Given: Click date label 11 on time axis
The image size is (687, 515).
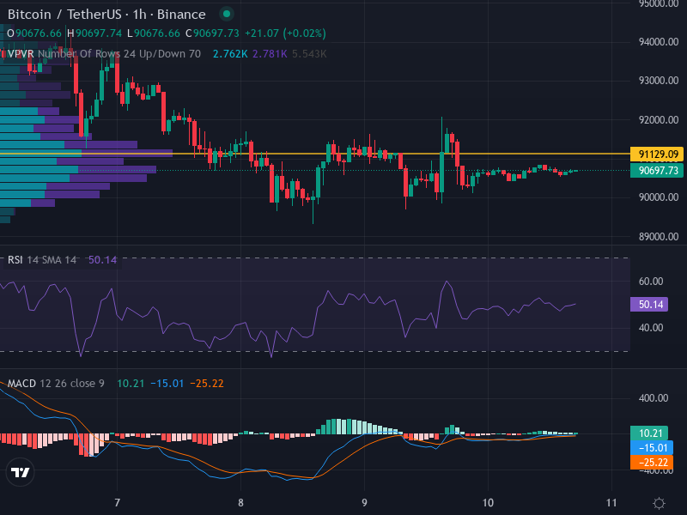Looking at the screenshot, I should [611, 503].
